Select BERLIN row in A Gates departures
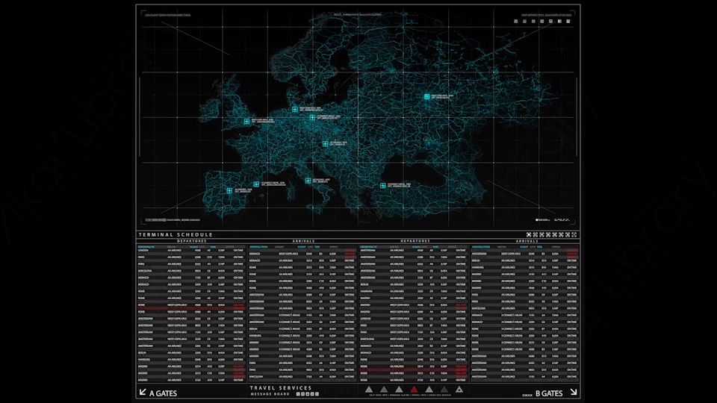The height and width of the screenshot is (403, 717). 191,353
